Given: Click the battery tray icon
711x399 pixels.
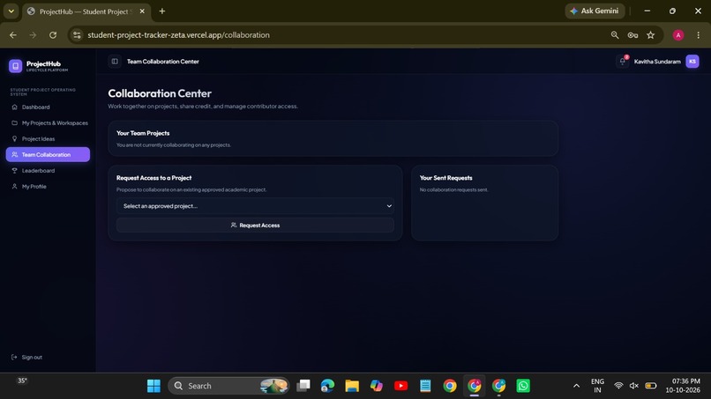Looking at the screenshot, I should (x=651, y=386).
